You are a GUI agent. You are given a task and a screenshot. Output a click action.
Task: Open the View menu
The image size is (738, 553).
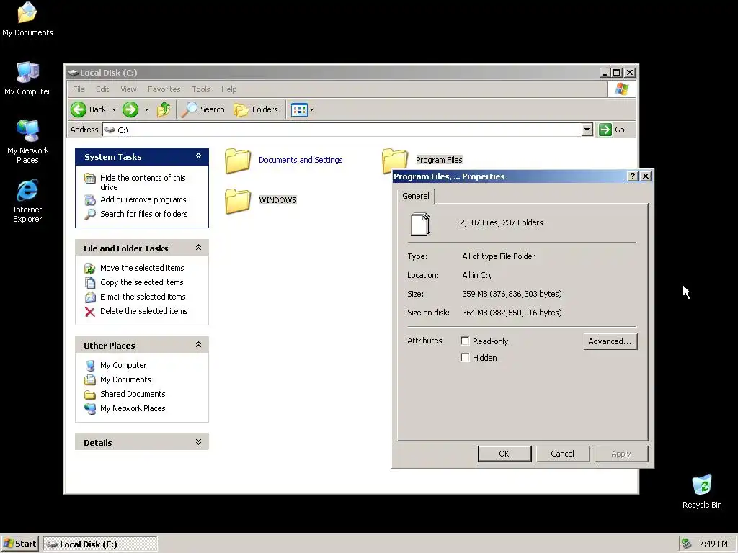(128, 89)
